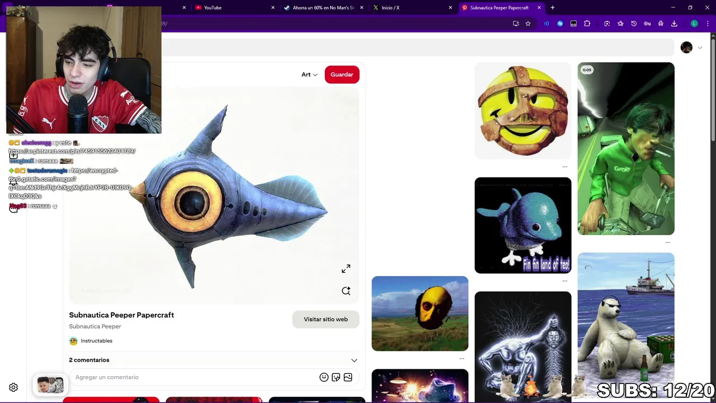Viewport: 716px width, 403px height.
Task: Click the Shazam extension icon
Action: tap(560, 24)
